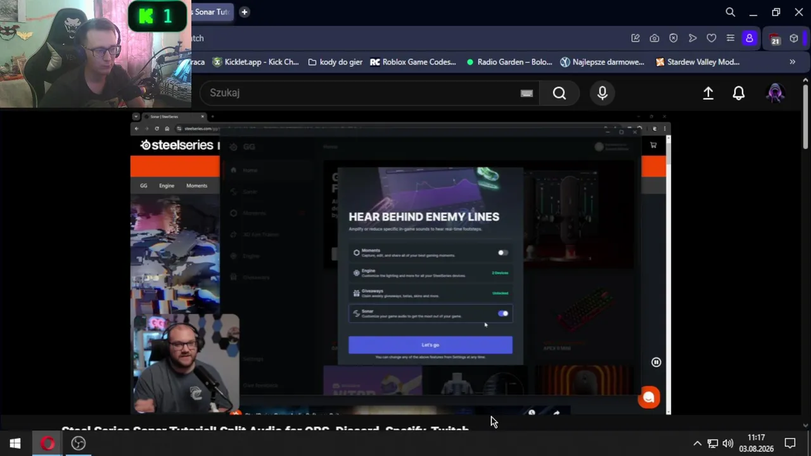Click the Sonar Tutorial browser tab
The height and width of the screenshot is (456, 811).
tap(211, 12)
